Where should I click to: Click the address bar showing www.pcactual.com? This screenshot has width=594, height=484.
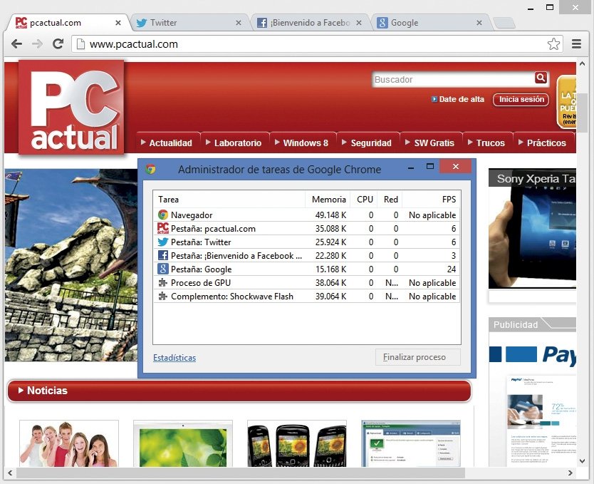click(x=317, y=44)
